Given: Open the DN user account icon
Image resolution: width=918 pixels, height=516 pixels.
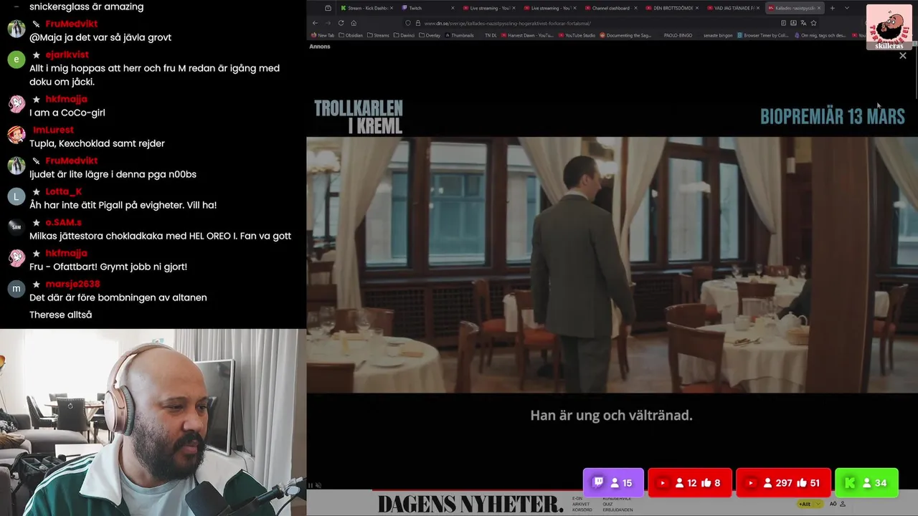Looking at the screenshot, I should [843, 504].
